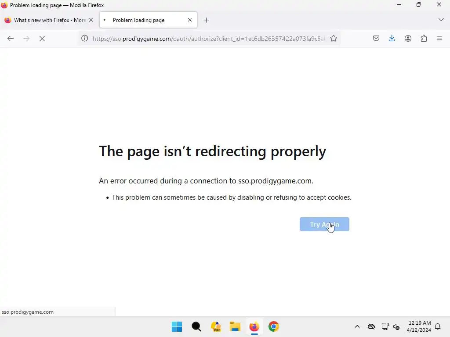This screenshot has height=337, width=450.
Task: Open a new tab with plus button
Action: 207,20
